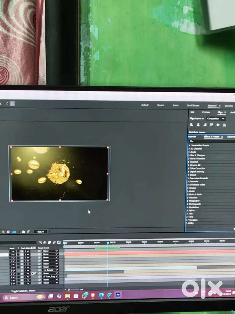Click the After Effects icon in taskbar
Viewport: 235px width, 314px height.
coord(118,295)
